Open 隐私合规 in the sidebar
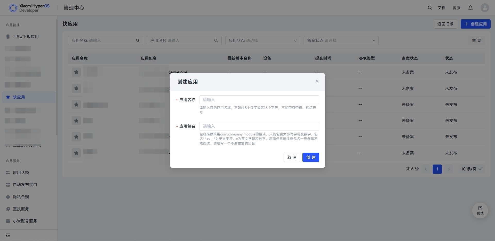495x241 pixels. pyautogui.click(x=21, y=197)
